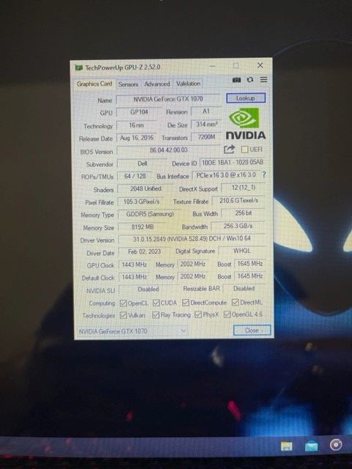Click the Close button at bottom

252,330
